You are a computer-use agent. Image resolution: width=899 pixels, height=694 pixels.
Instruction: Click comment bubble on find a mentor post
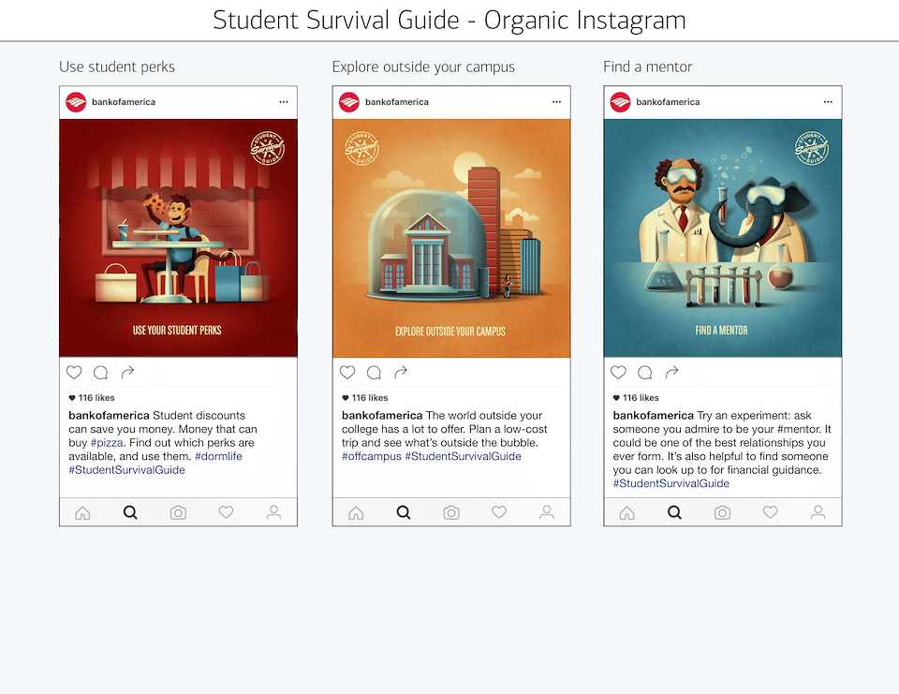point(645,373)
